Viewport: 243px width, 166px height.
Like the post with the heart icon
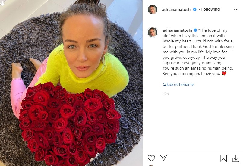[151, 158]
